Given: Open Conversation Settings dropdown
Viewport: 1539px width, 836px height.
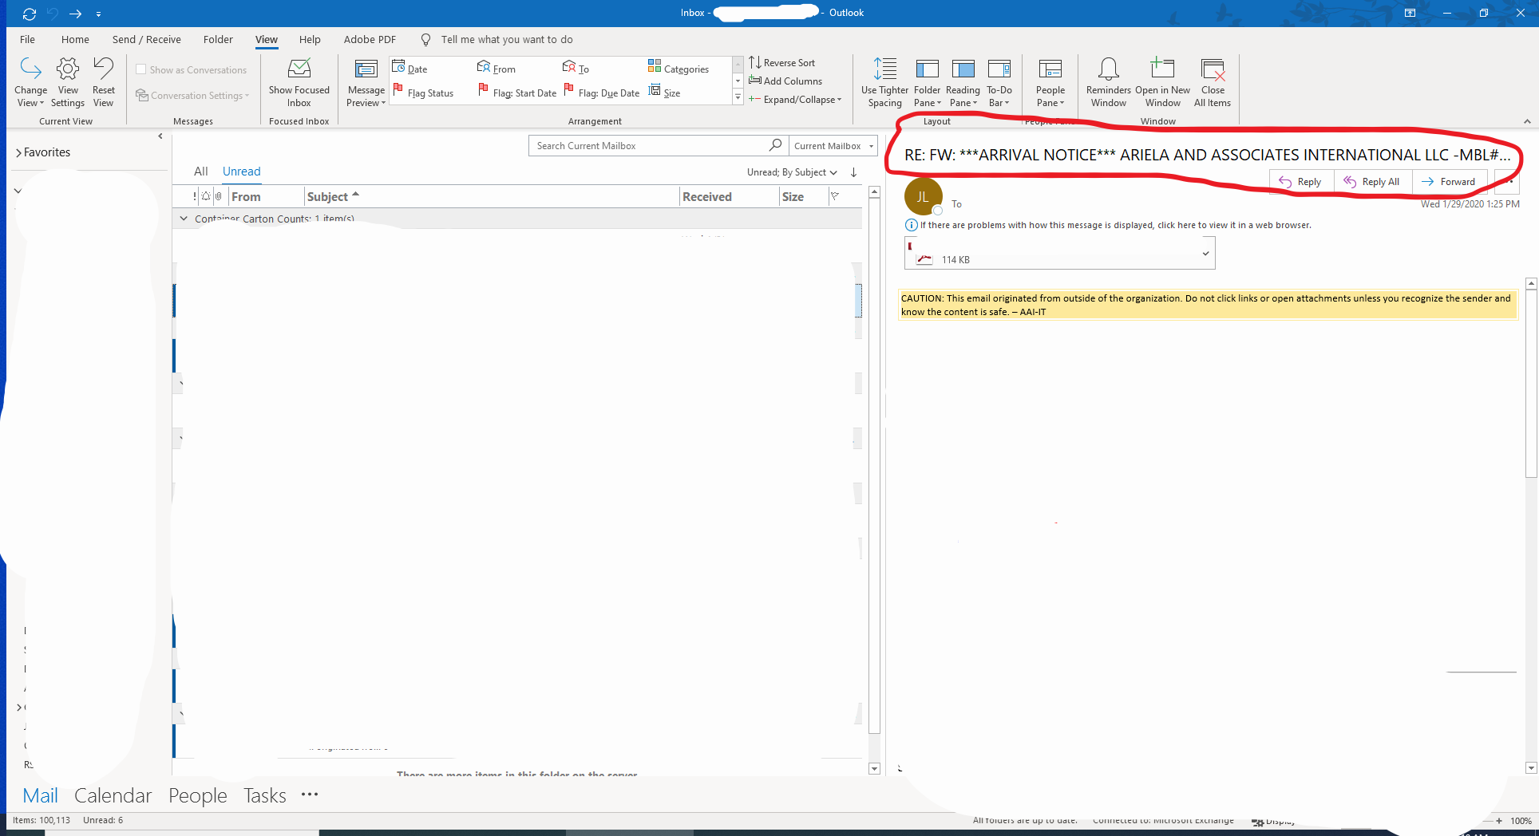Looking at the screenshot, I should [x=192, y=95].
